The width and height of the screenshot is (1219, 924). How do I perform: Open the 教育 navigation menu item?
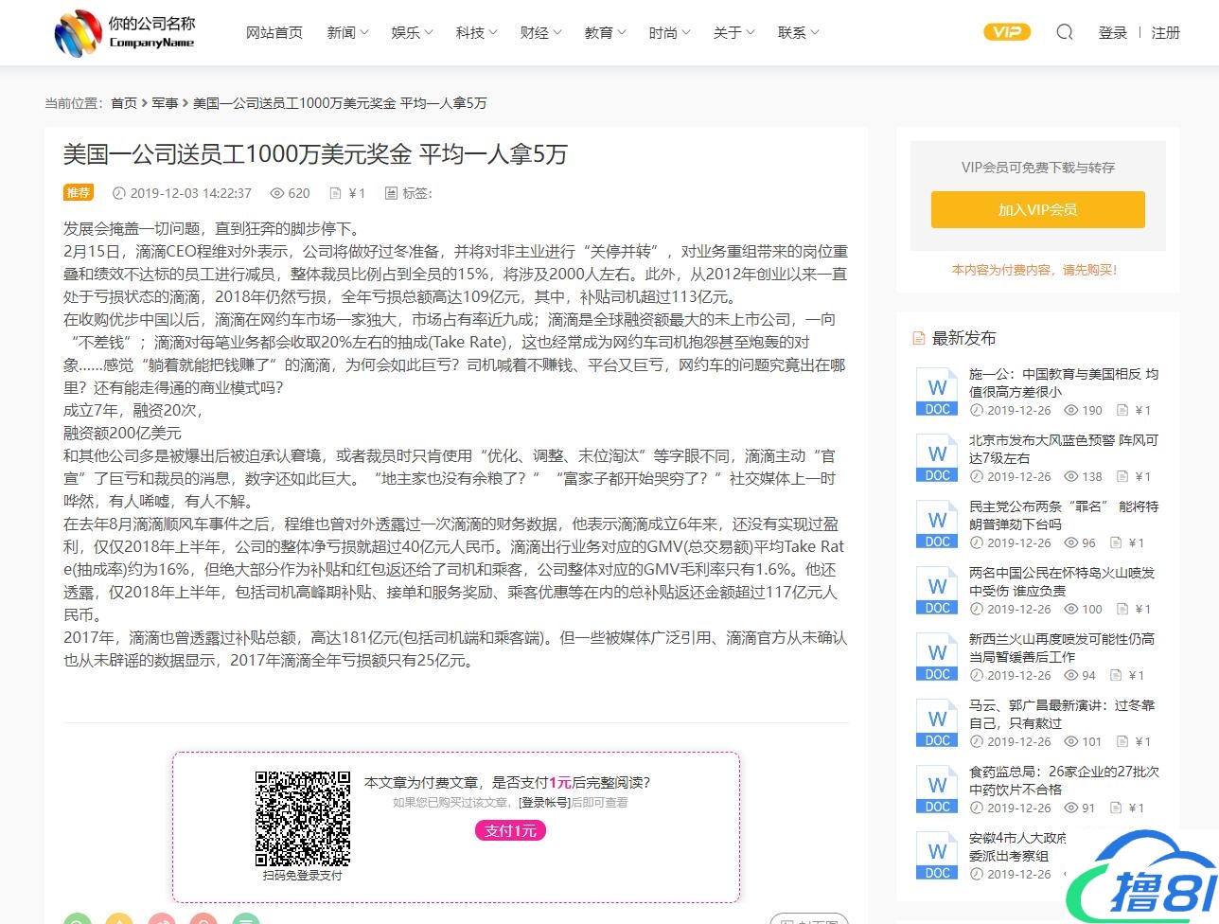coord(605,33)
